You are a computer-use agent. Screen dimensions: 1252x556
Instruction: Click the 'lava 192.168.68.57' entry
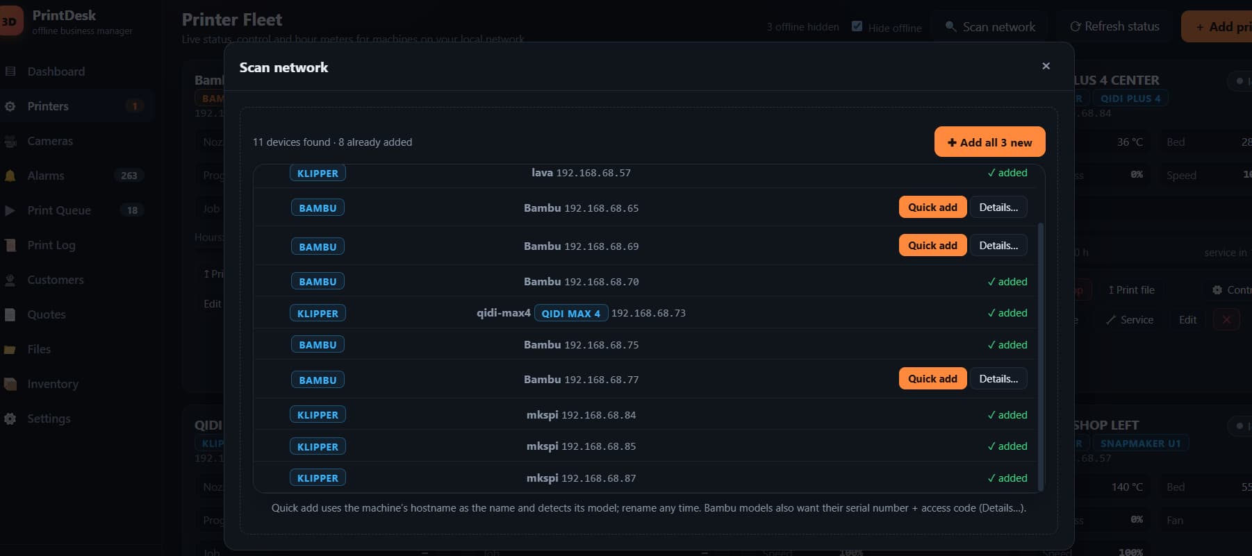pos(581,173)
